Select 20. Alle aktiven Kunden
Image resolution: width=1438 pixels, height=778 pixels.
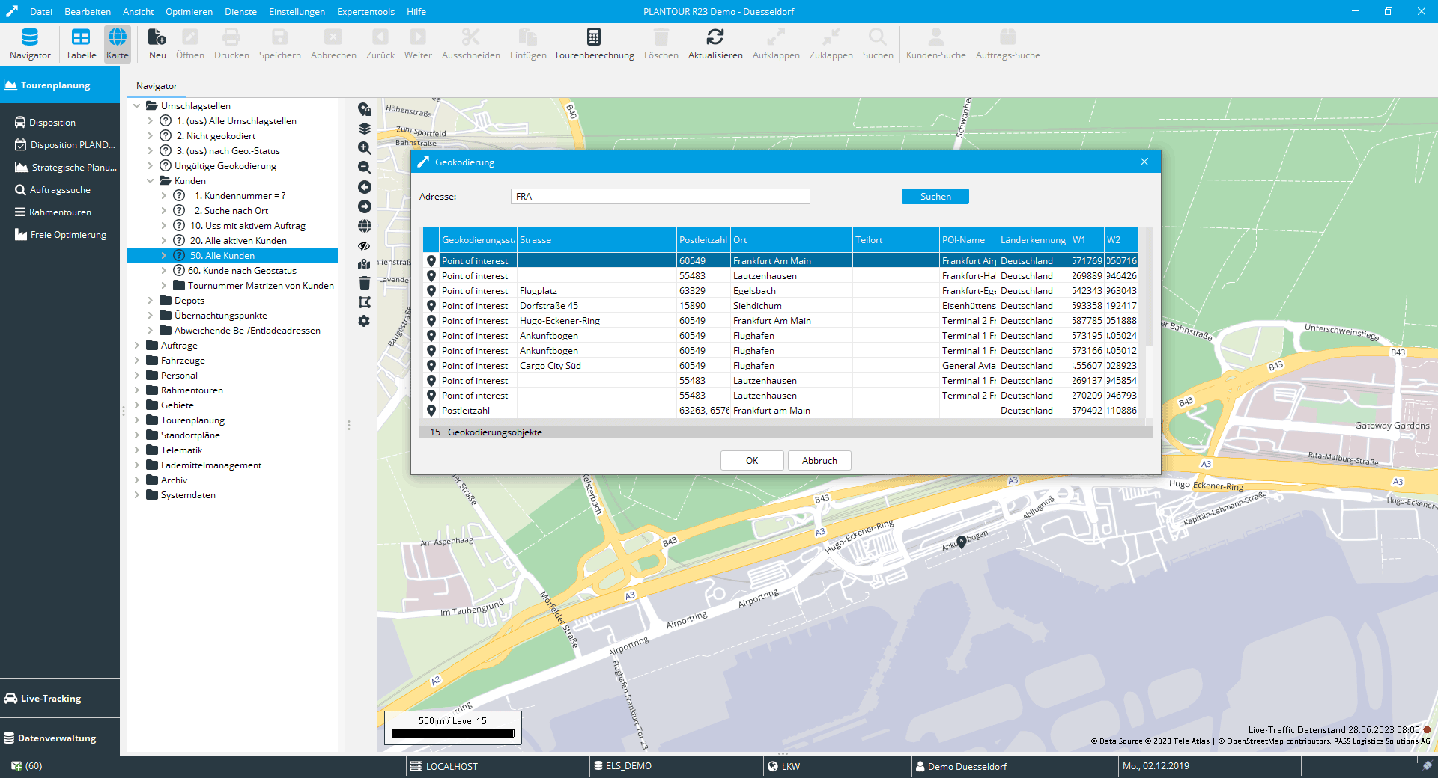[x=238, y=241]
